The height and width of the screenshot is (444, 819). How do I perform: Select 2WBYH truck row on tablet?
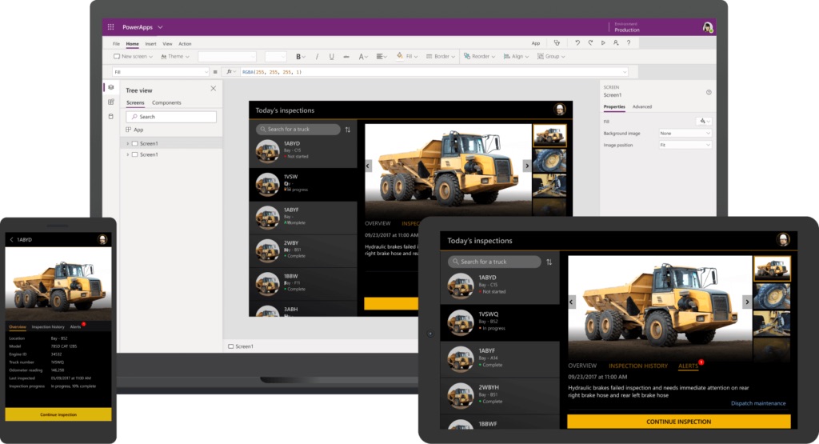pos(500,395)
